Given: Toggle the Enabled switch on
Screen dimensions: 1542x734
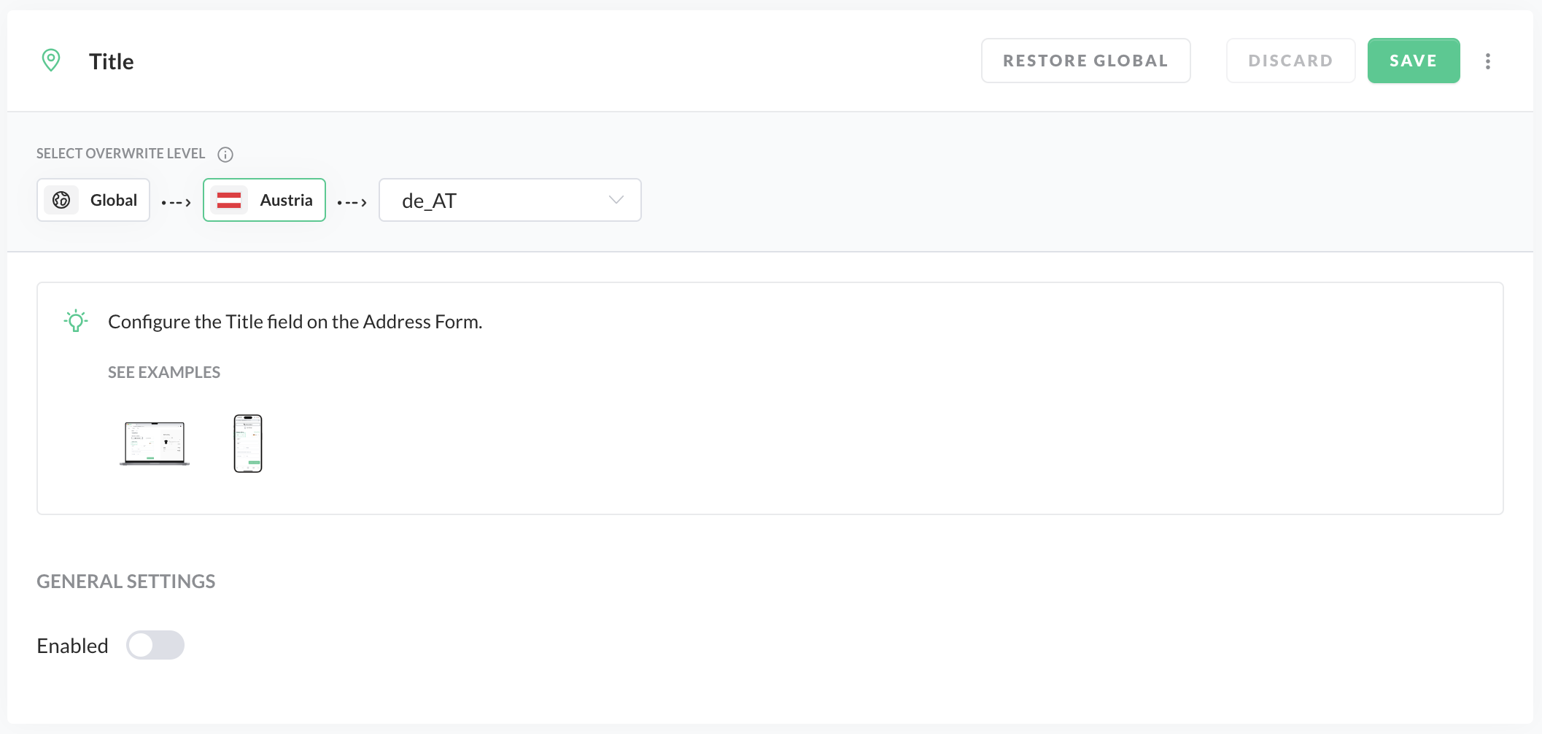Looking at the screenshot, I should point(155,645).
